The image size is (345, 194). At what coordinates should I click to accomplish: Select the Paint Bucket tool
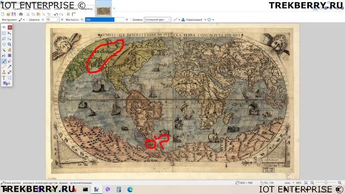(x=4, y=56)
